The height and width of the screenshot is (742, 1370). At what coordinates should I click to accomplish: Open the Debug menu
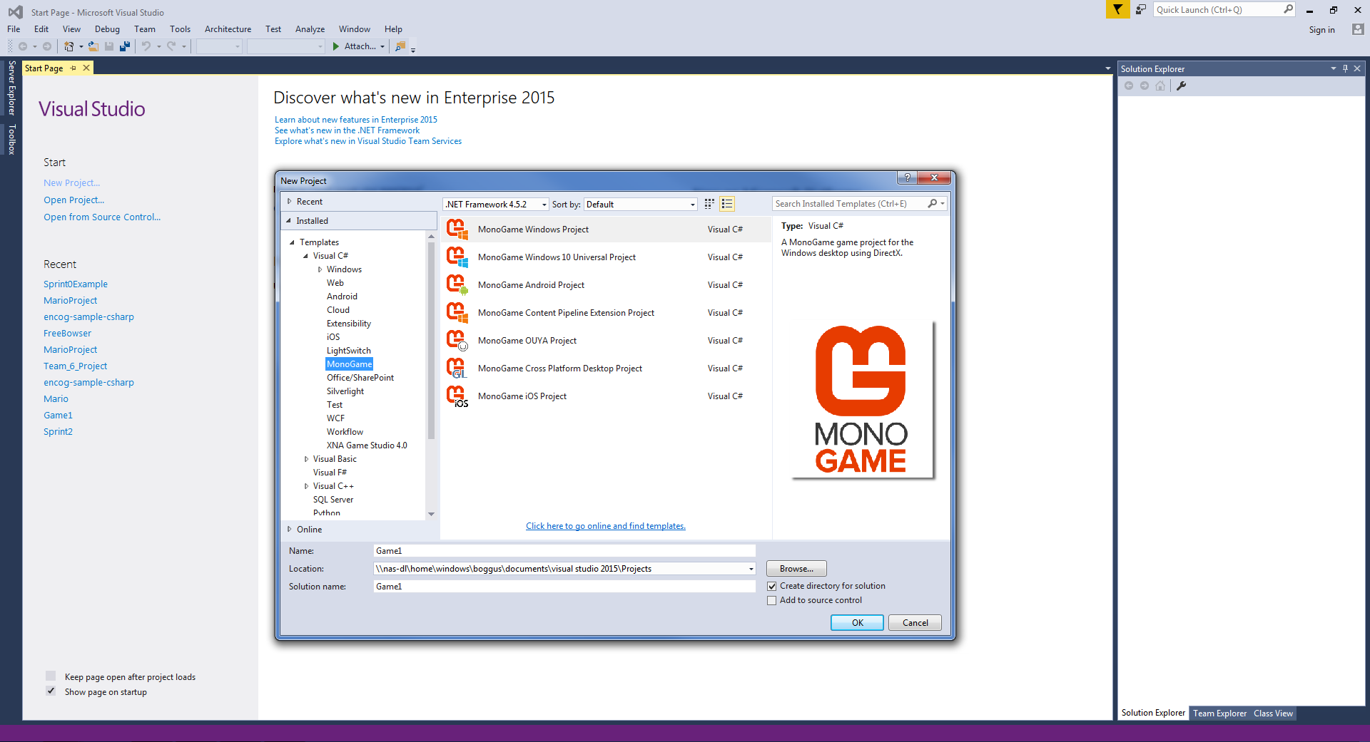[x=107, y=29]
